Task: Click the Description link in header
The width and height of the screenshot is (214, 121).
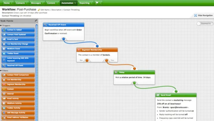Action: coord(56,10)
